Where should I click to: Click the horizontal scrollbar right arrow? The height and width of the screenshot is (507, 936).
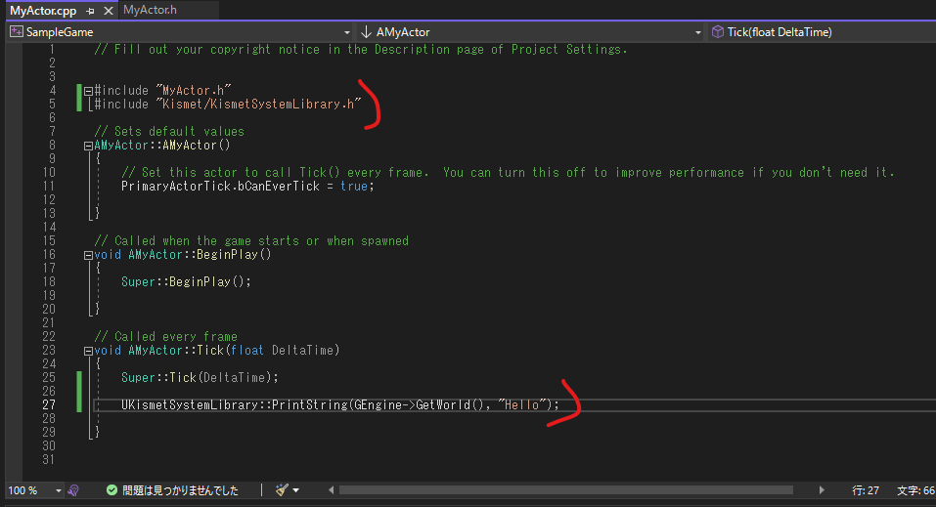822,490
